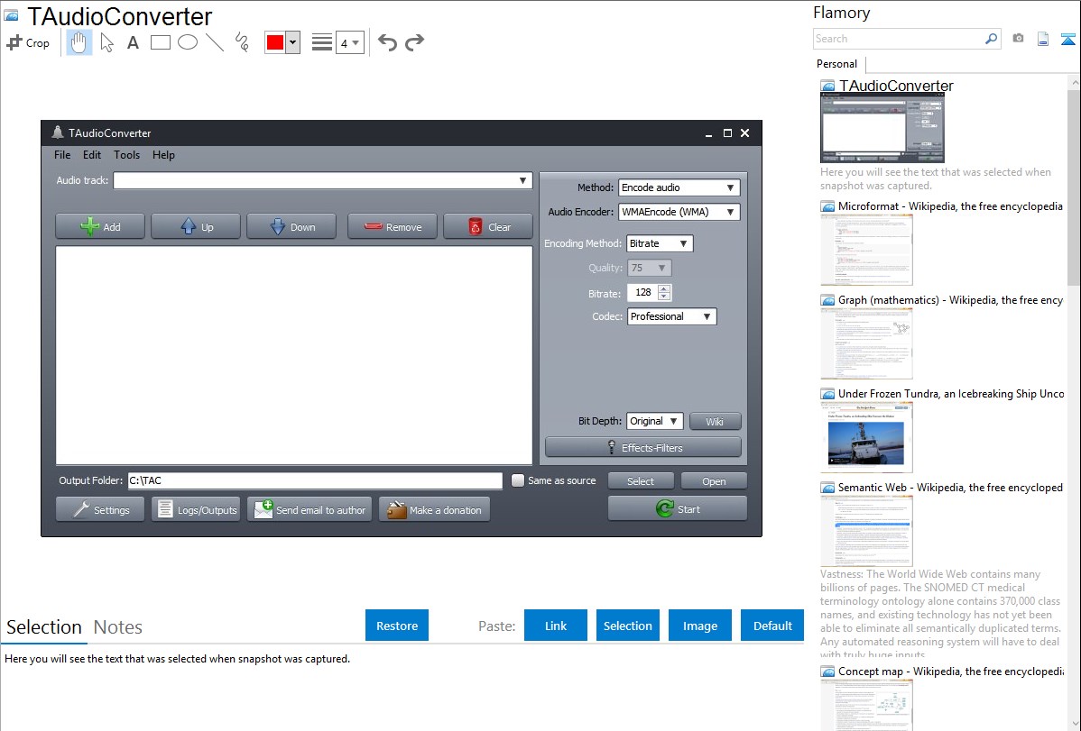
Task: Switch to the Notes tab
Action: 118,627
